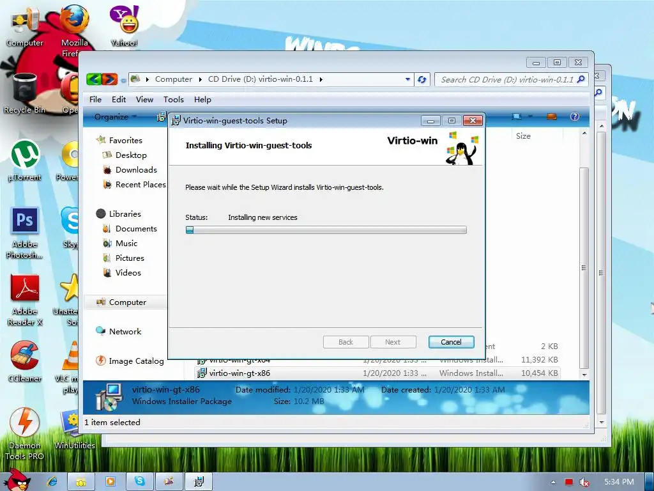Click the Virtio-win penguin logo in installer
The height and width of the screenshot is (491, 654).
(x=462, y=148)
